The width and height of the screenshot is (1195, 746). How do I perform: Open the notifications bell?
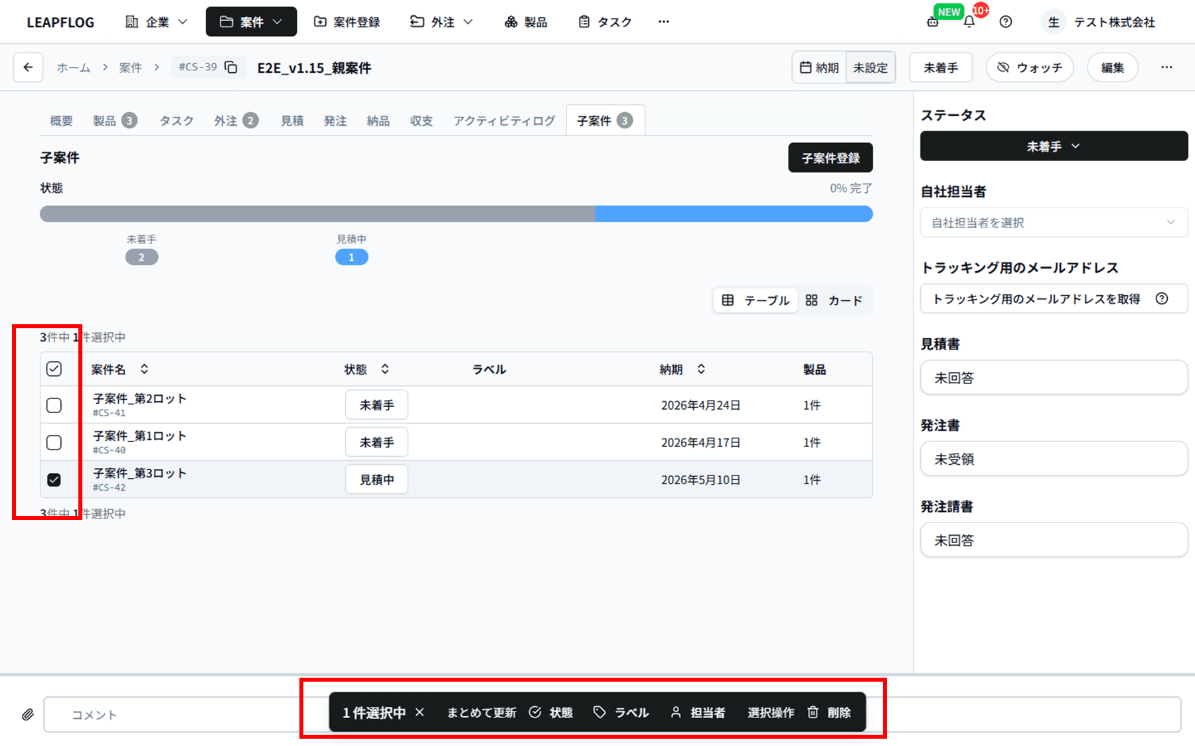click(969, 22)
